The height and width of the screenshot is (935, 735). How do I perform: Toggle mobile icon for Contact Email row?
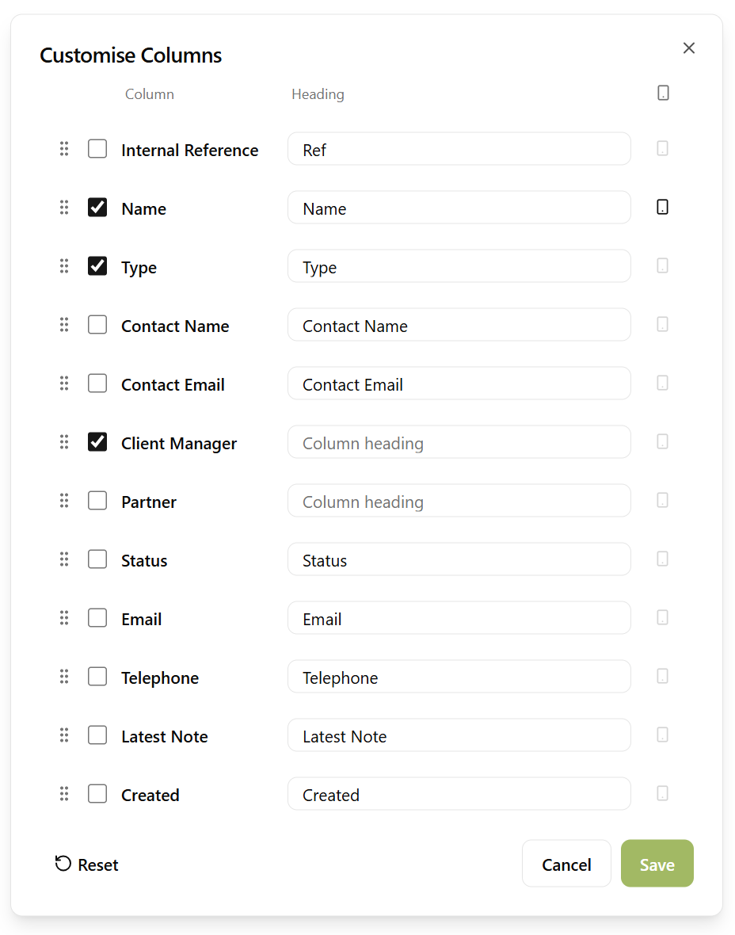click(x=662, y=383)
